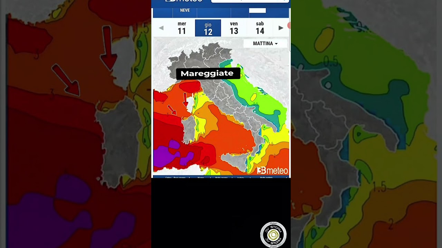Screen dimensions: 442x248
Task: Click the sea-state map of Italy
Action: tap(221, 107)
